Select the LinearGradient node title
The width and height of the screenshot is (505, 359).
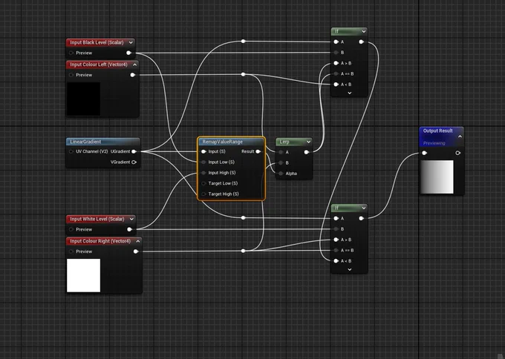[x=85, y=142]
